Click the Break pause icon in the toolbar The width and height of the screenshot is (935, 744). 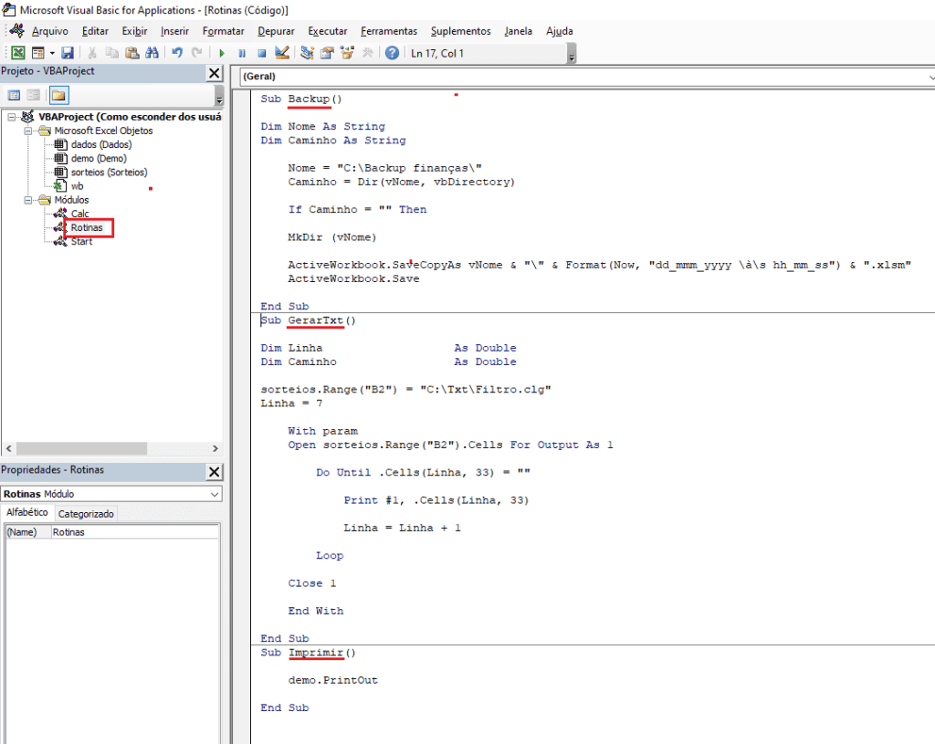point(242,53)
